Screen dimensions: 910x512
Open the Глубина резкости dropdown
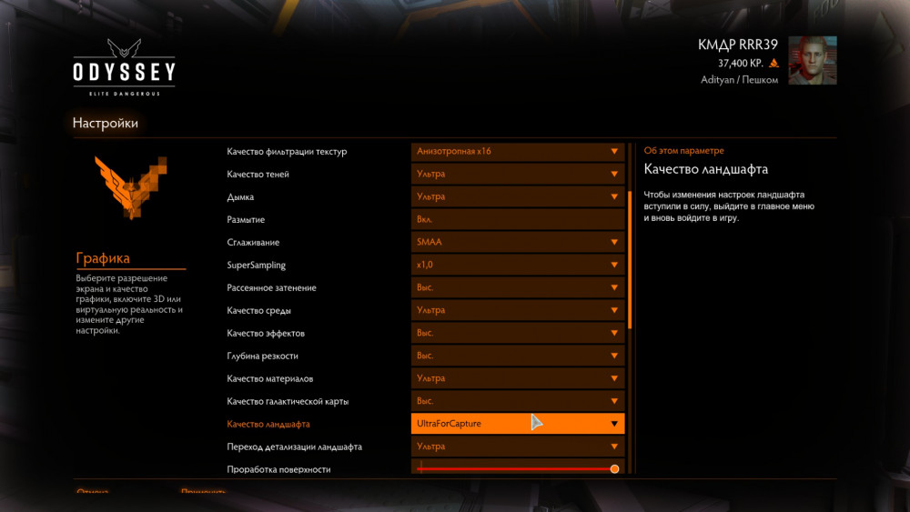pos(518,356)
